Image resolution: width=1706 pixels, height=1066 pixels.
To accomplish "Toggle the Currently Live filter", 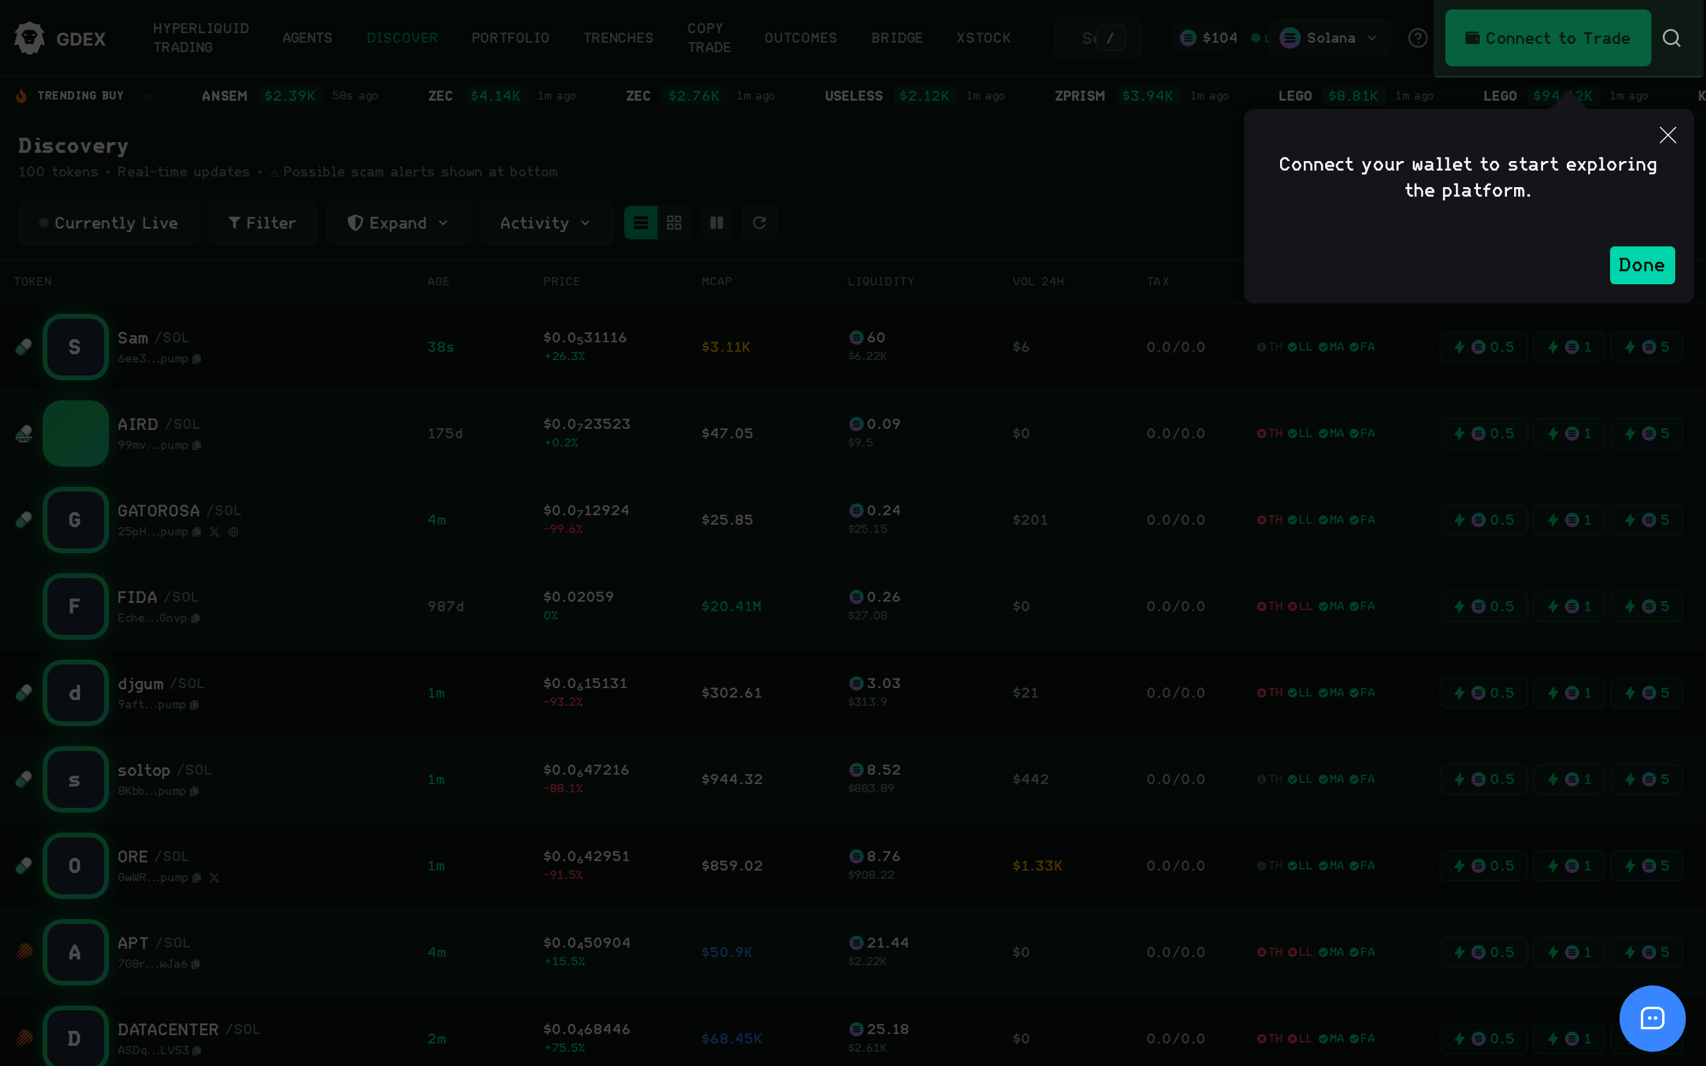I will pyautogui.click(x=109, y=223).
